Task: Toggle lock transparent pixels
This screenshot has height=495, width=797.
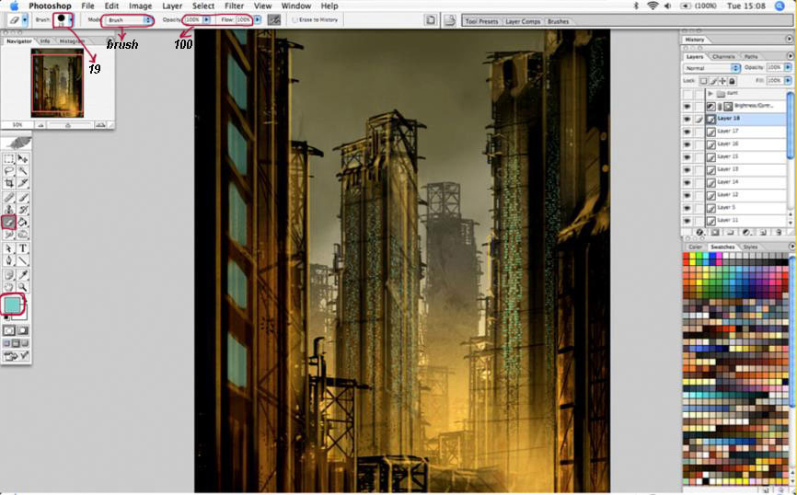Action: [x=703, y=81]
